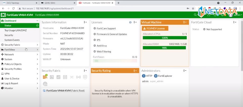The width and height of the screenshot is (243, 107).
Task: Click the Monitor pie chart icon
Action: tap(2, 88)
